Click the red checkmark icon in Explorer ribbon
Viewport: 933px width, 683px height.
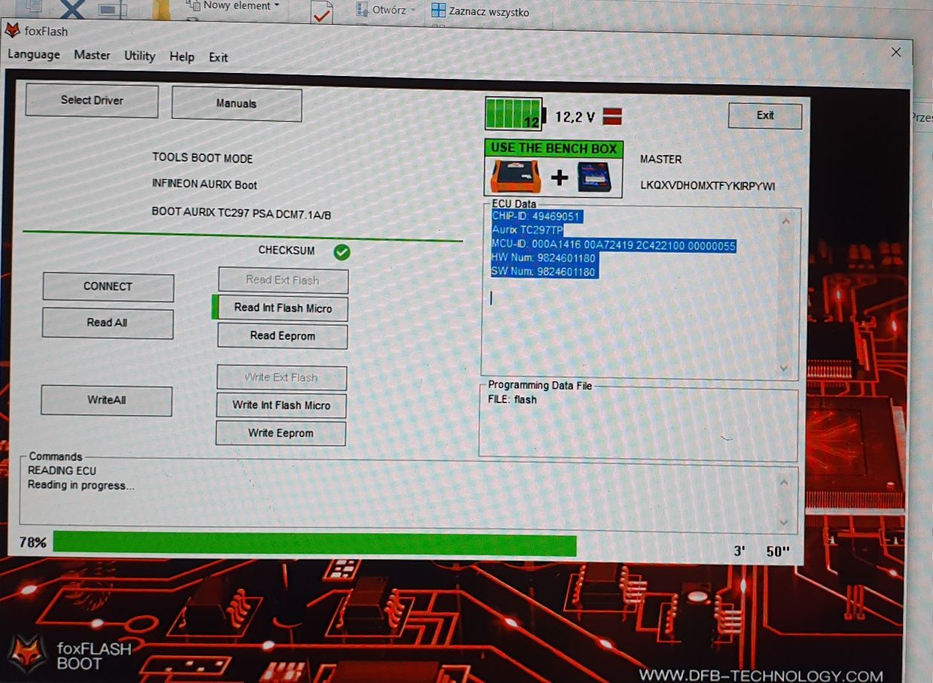click(x=322, y=14)
